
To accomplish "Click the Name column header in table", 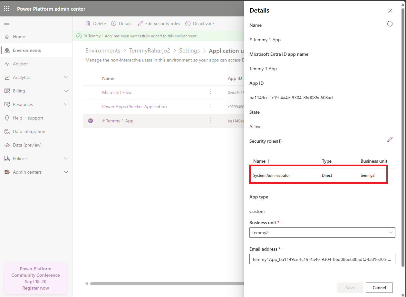I will [x=108, y=78].
